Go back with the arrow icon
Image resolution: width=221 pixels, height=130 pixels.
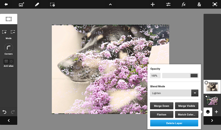click(6, 4)
